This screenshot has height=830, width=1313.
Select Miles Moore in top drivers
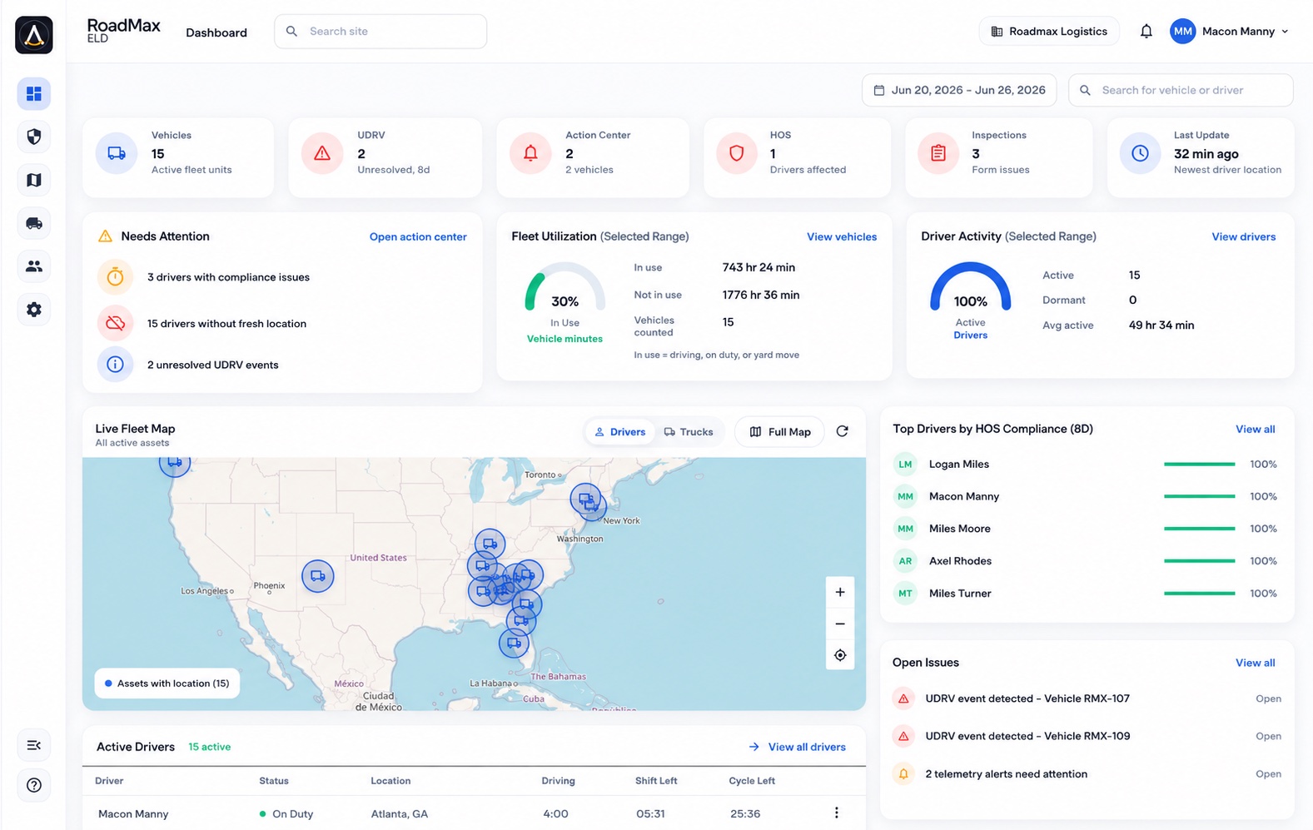960,529
